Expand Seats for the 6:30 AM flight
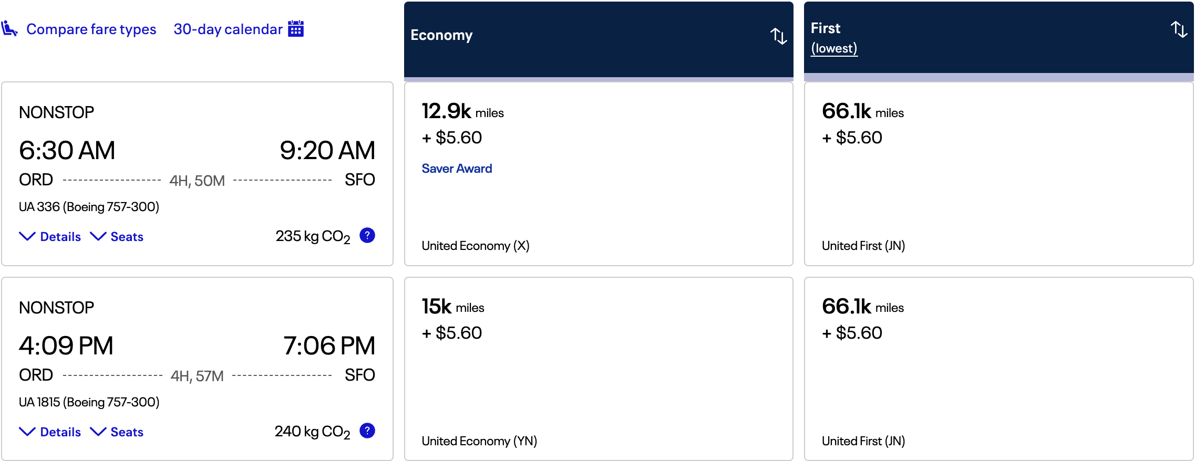The image size is (1195, 461). (117, 237)
